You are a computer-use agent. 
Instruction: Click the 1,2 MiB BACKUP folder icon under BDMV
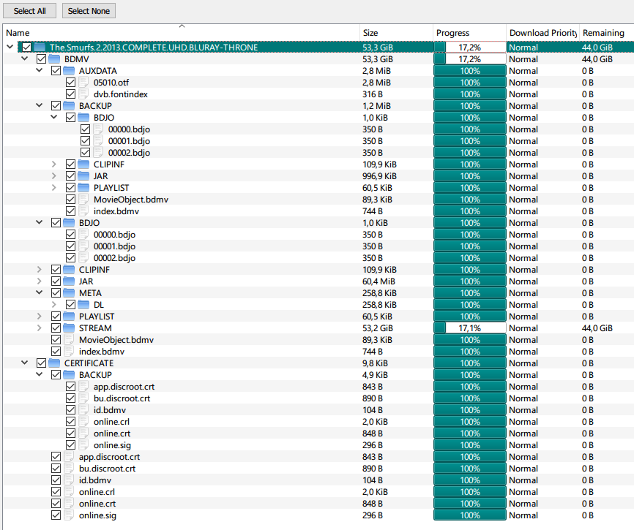(x=68, y=106)
